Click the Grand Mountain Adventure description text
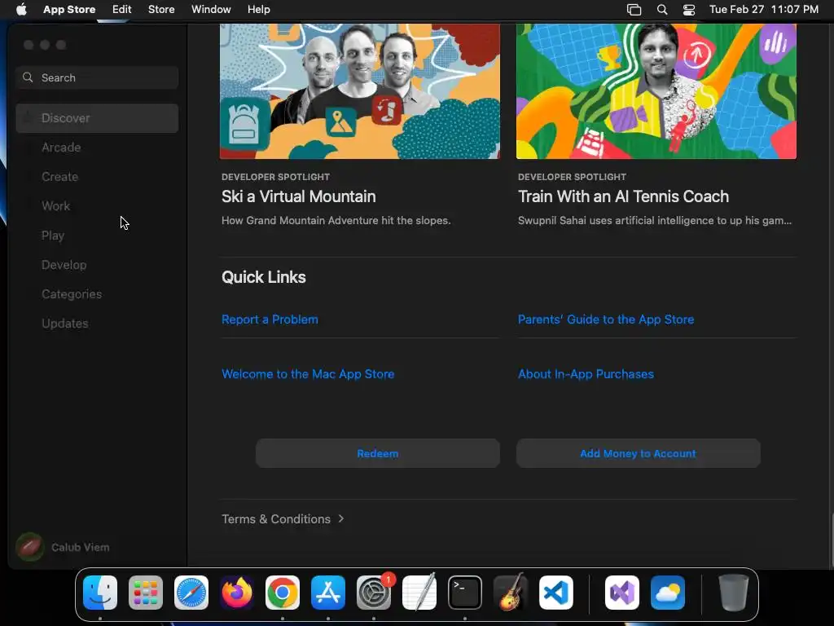Image resolution: width=834 pixels, height=626 pixels. pos(336,220)
